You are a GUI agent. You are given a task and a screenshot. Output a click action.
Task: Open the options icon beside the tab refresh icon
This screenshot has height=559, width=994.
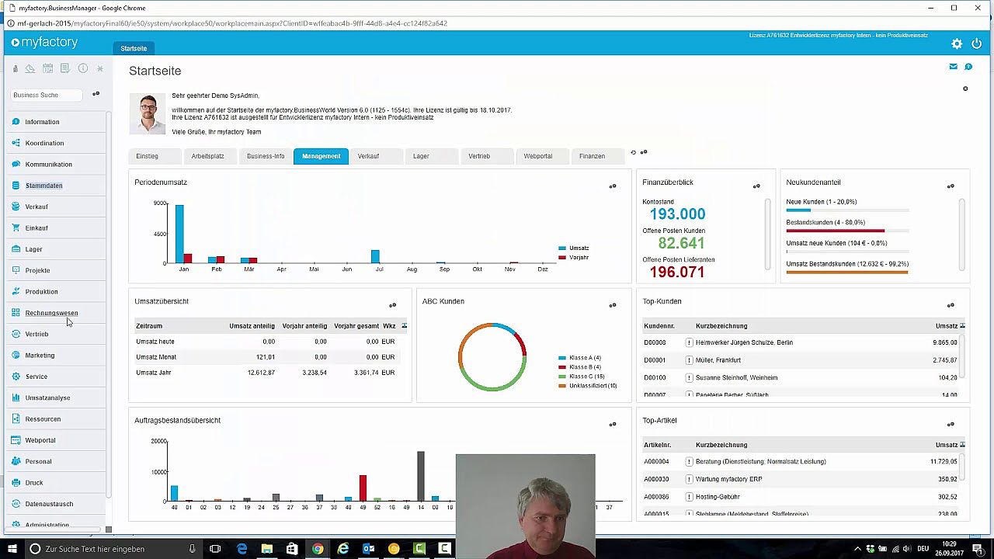pyautogui.click(x=644, y=152)
